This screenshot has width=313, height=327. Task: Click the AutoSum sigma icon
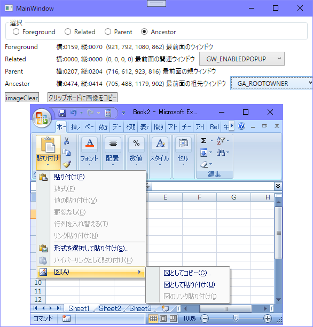204,140
